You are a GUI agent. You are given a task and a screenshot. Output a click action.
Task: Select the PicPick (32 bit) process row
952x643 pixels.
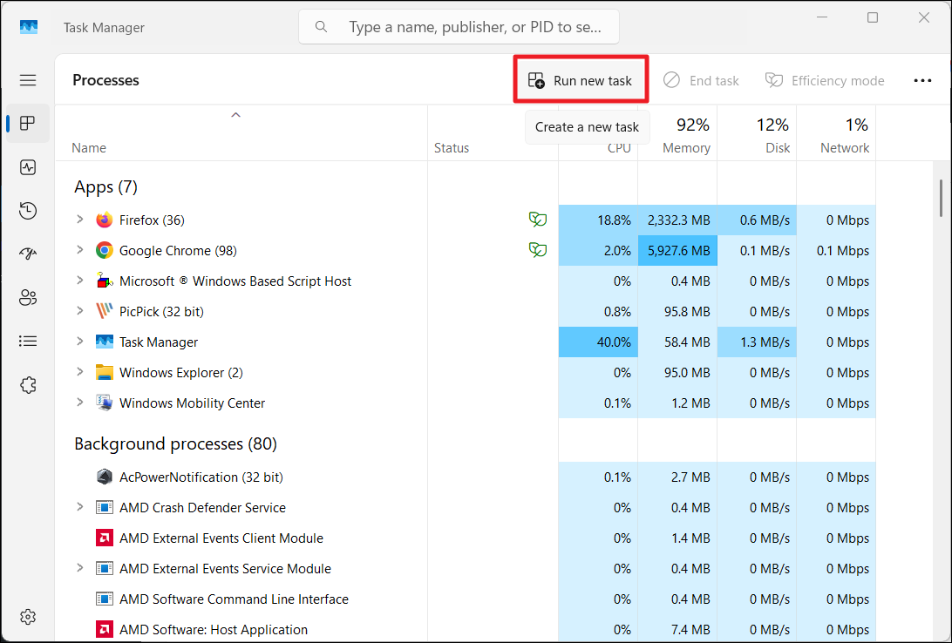coord(161,311)
